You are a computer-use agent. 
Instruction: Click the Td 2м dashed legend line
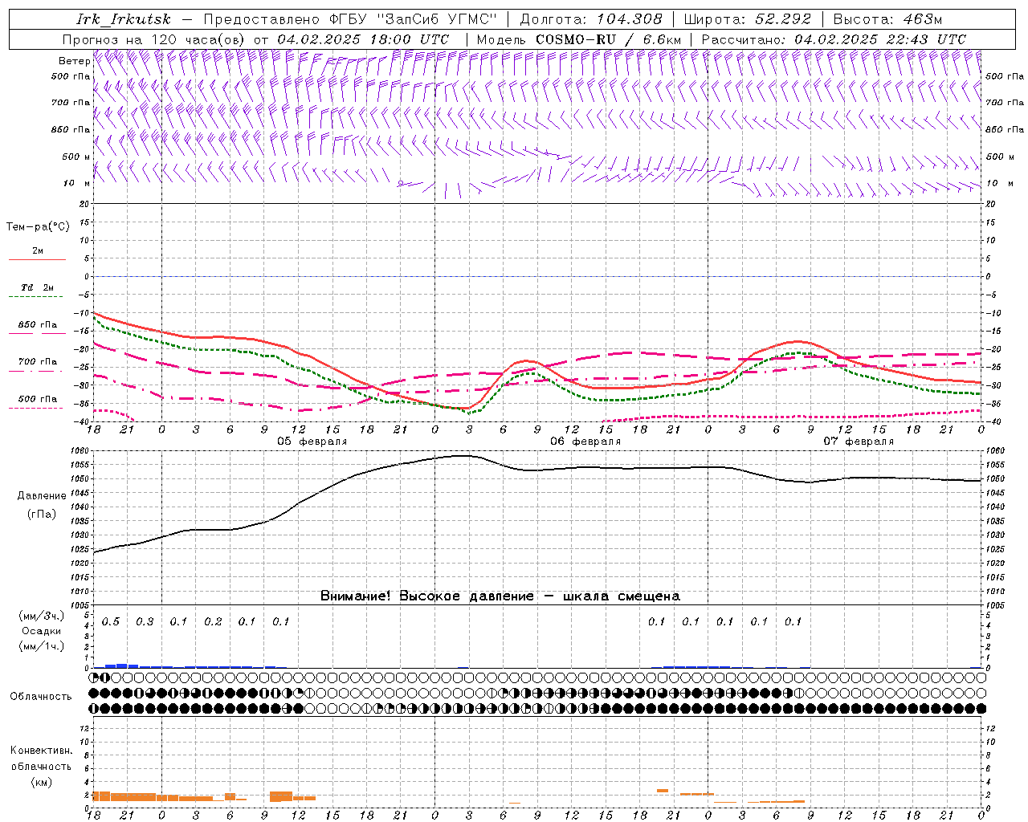37,296
